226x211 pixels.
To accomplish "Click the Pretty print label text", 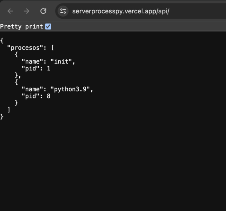I will [22, 26].
